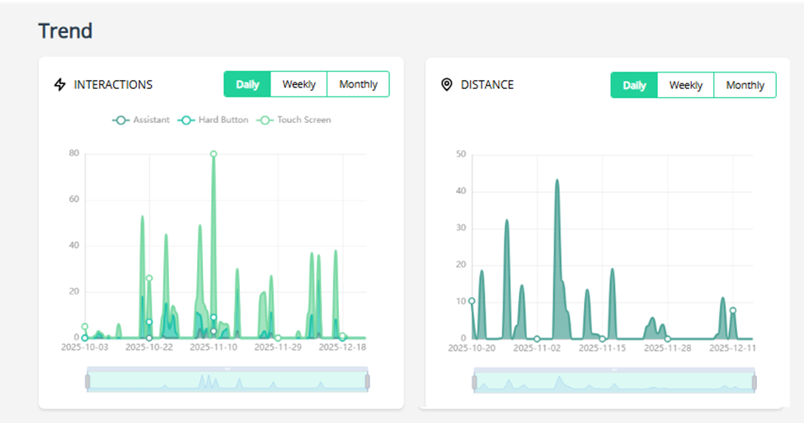Click the Distance location pin icon
This screenshot has width=804, height=423.
447,85
